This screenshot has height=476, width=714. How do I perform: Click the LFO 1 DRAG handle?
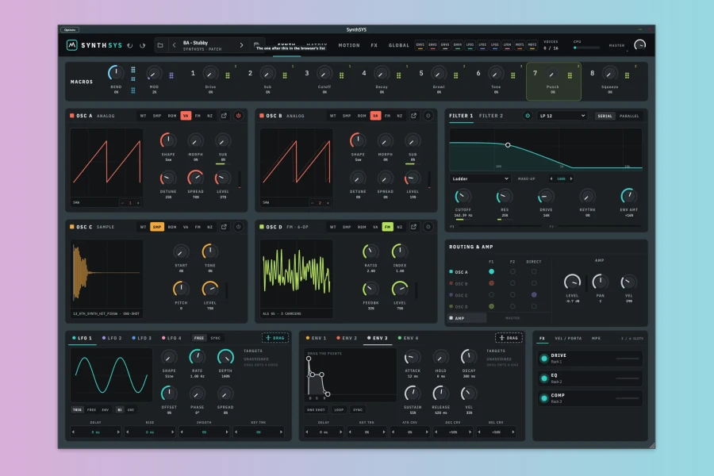tap(275, 338)
